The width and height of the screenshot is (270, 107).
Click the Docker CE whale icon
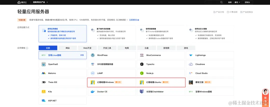[x=93, y=92]
